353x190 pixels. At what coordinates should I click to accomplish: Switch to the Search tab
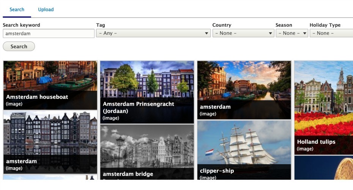pyautogui.click(x=17, y=9)
